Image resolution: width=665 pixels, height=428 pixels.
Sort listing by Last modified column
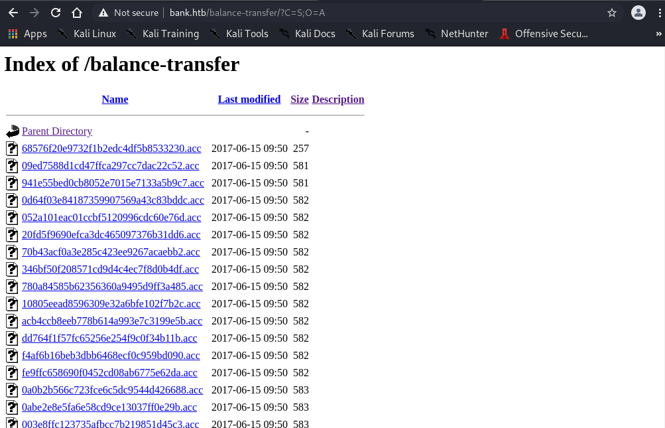(249, 100)
